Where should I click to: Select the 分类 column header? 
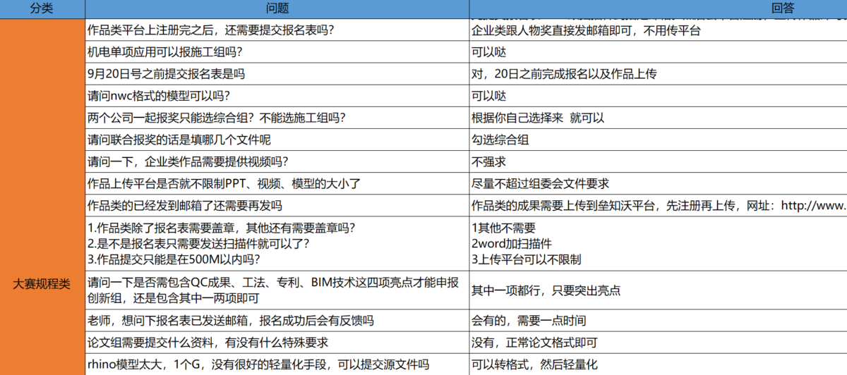[x=42, y=8]
